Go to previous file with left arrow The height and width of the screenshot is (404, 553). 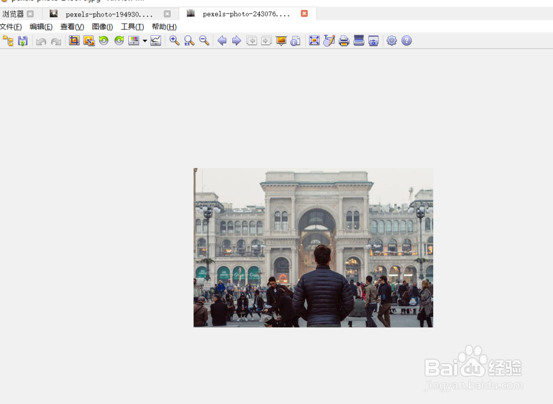pyautogui.click(x=222, y=40)
